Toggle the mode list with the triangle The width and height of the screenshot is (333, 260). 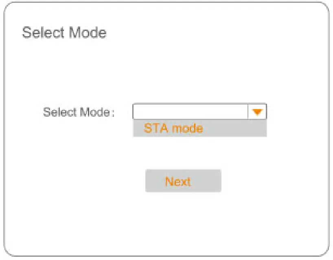click(257, 111)
